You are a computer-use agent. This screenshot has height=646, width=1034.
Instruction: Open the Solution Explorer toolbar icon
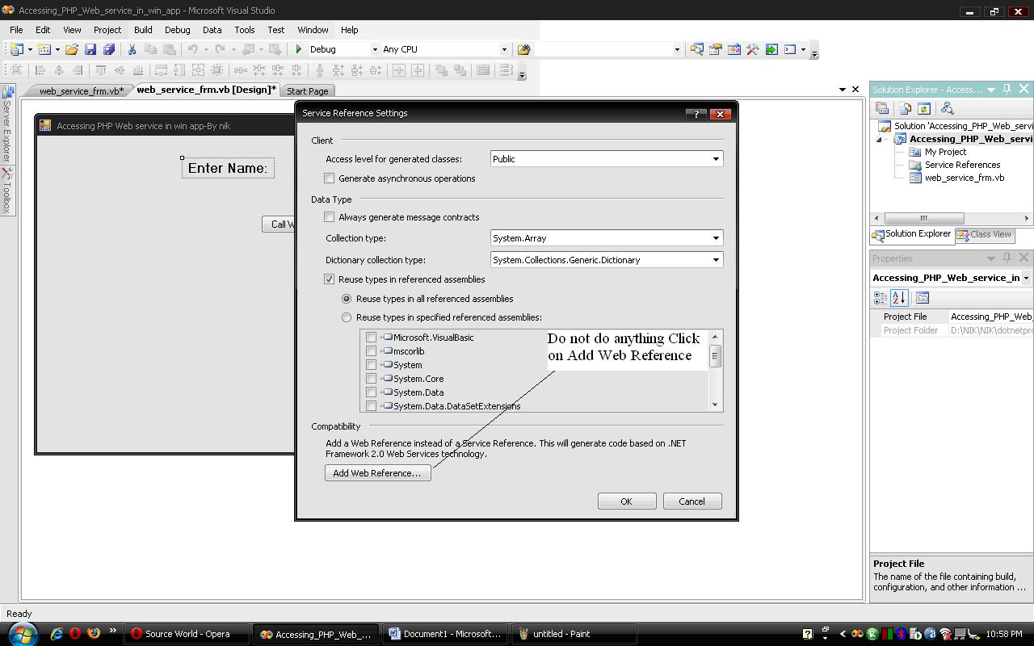click(696, 49)
